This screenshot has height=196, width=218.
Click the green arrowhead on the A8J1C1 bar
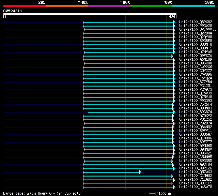[172, 184]
